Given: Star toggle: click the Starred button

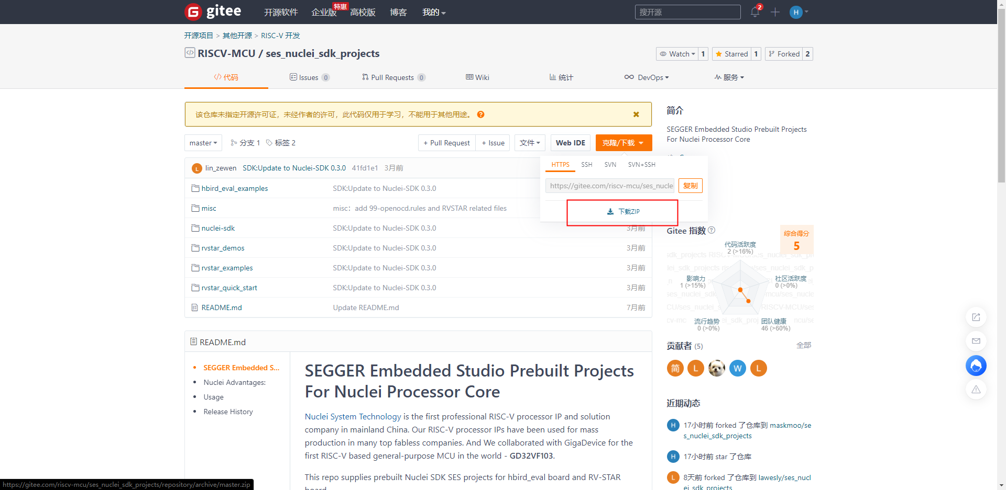Looking at the screenshot, I should click(731, 54).
